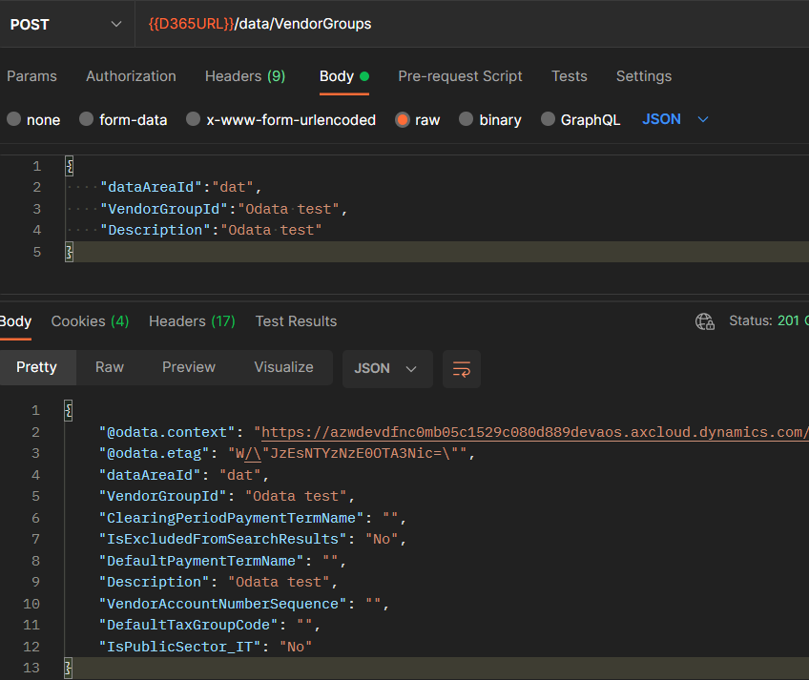
Task: Click "IsPublicSector_IT" line
Action: [x=205, y=647]
